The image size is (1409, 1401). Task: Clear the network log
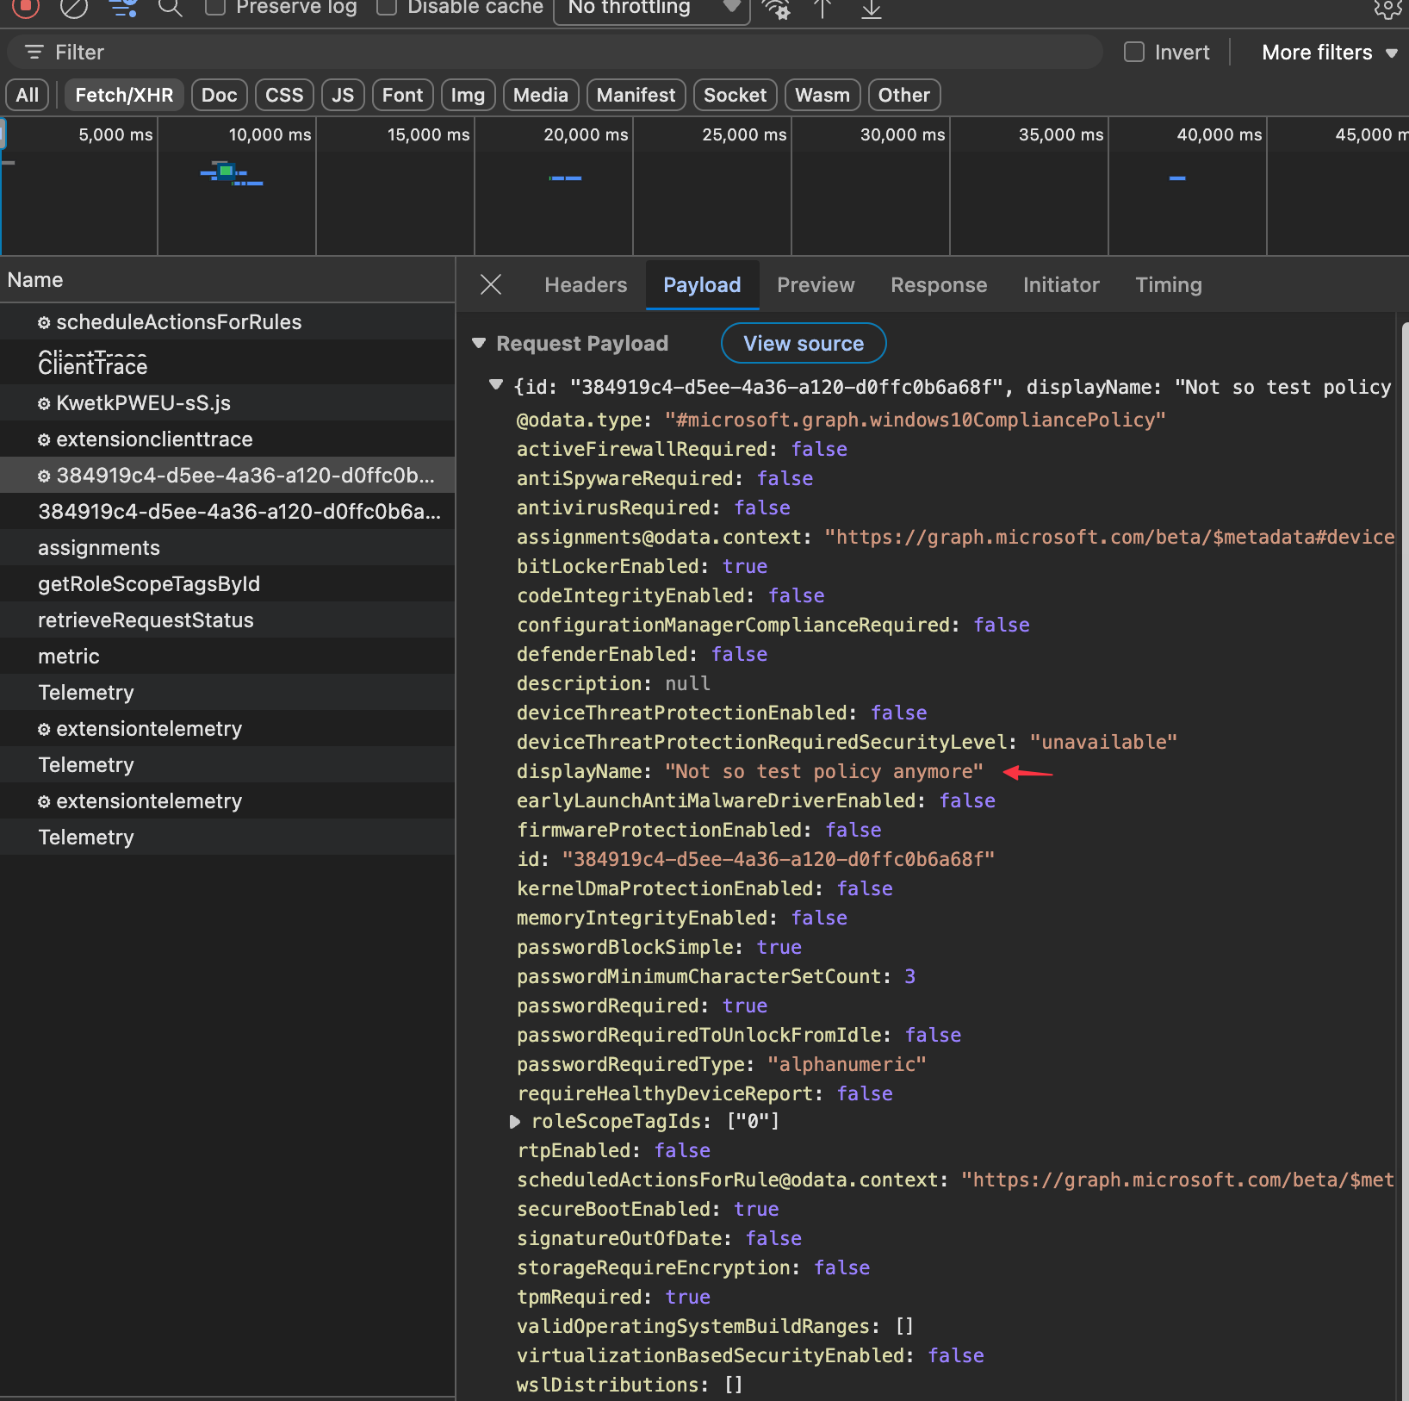74,8
